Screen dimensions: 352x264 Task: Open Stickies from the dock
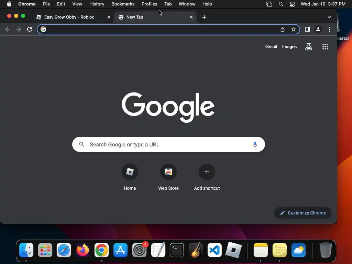[279, 250]
